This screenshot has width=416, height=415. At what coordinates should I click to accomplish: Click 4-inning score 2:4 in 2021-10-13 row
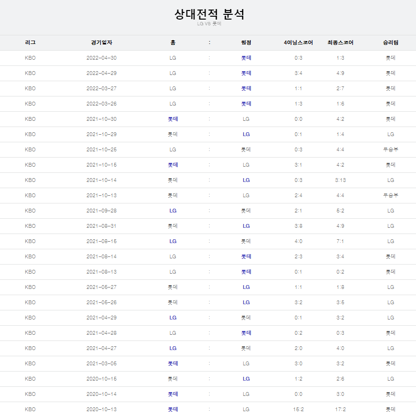tap(298, 195)
